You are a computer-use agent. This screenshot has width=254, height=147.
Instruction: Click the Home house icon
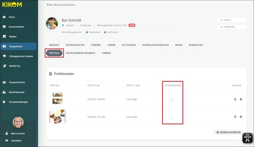coord(4,17)
